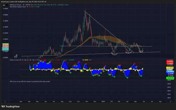
Task: Click the green -52.76767 label
Action: coord(170,78)
